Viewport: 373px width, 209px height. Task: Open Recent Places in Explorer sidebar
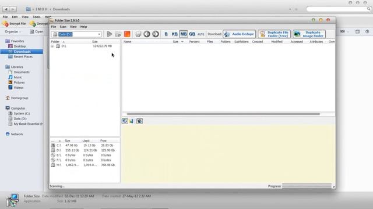pyautogui.click(x=23, y=57)
